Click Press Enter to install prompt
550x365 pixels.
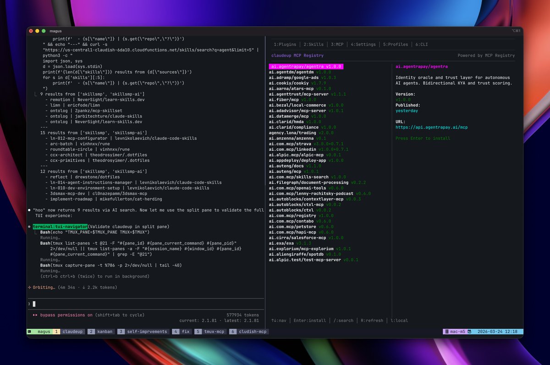[x=423, y=138]
